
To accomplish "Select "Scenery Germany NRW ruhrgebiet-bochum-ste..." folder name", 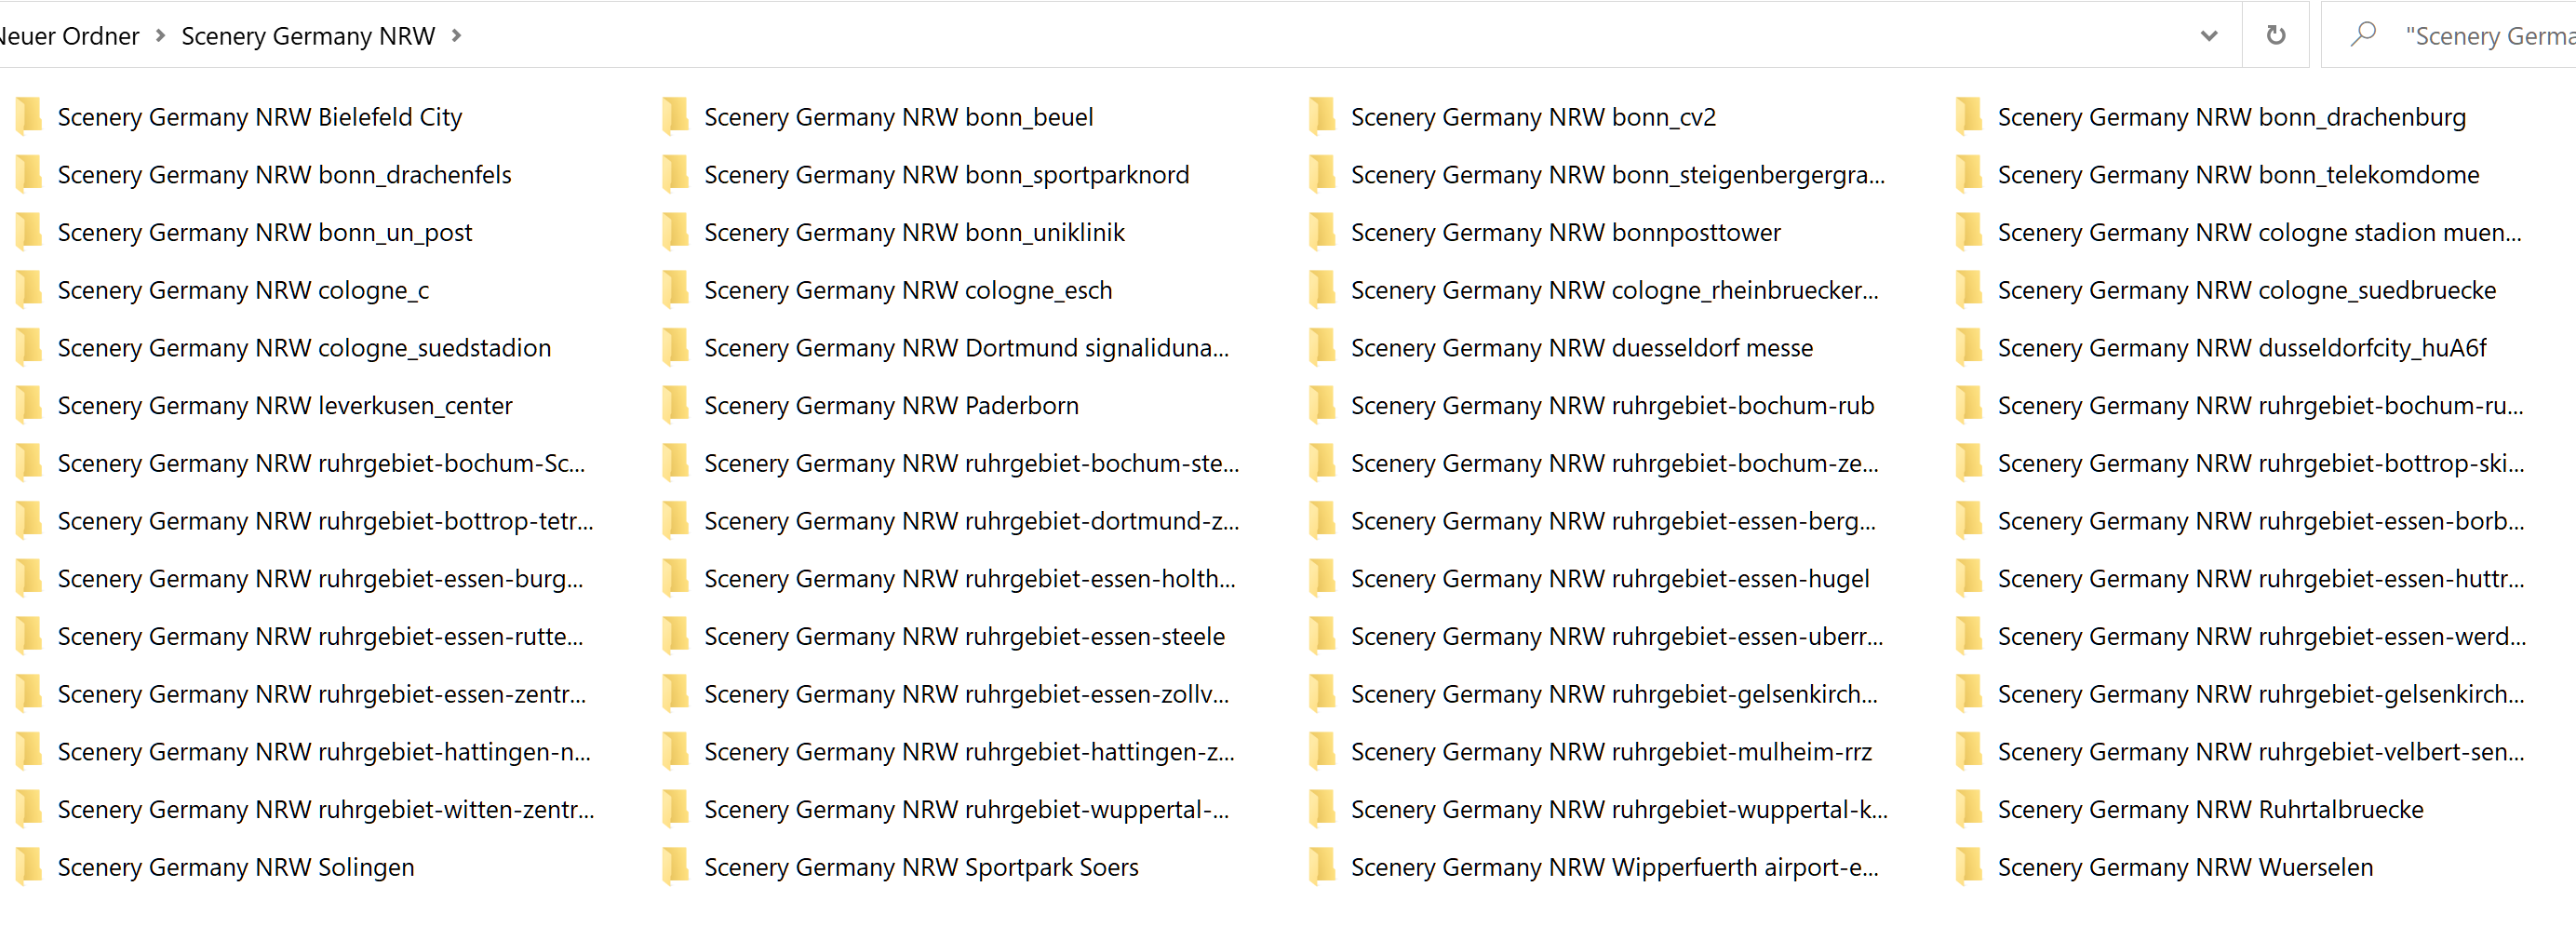I will (x=971, y=464).
